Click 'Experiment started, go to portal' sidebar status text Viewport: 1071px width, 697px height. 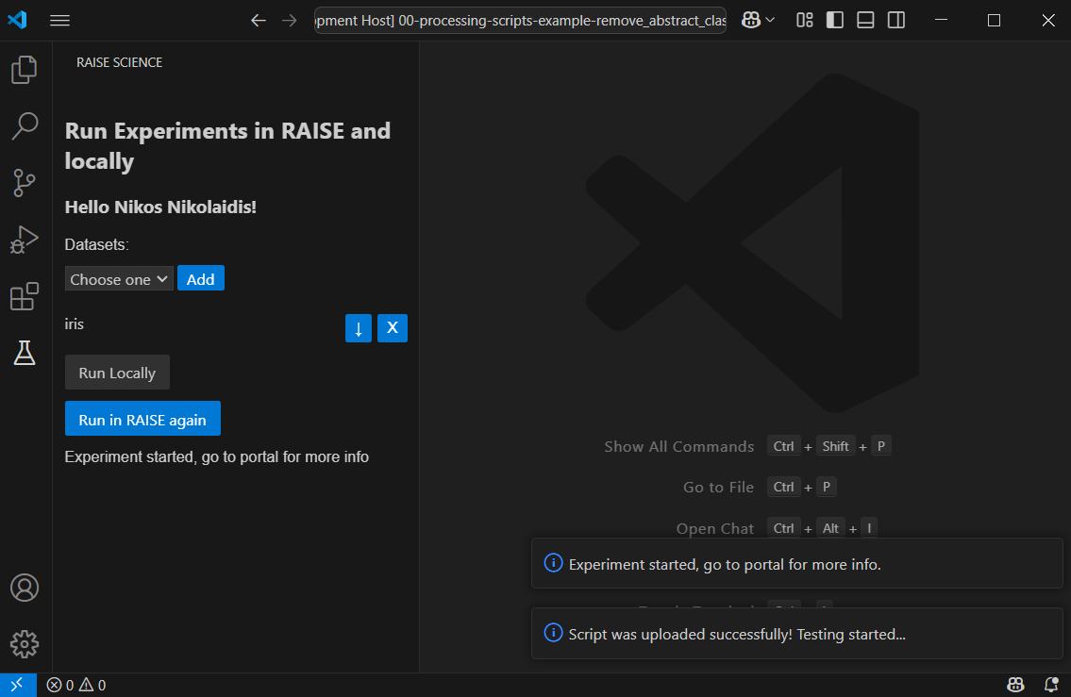point(216,456)
